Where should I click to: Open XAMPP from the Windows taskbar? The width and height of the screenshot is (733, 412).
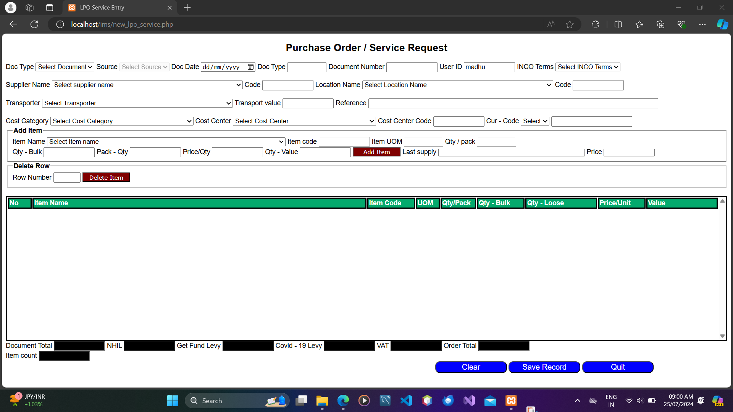[x=511, y=401]
